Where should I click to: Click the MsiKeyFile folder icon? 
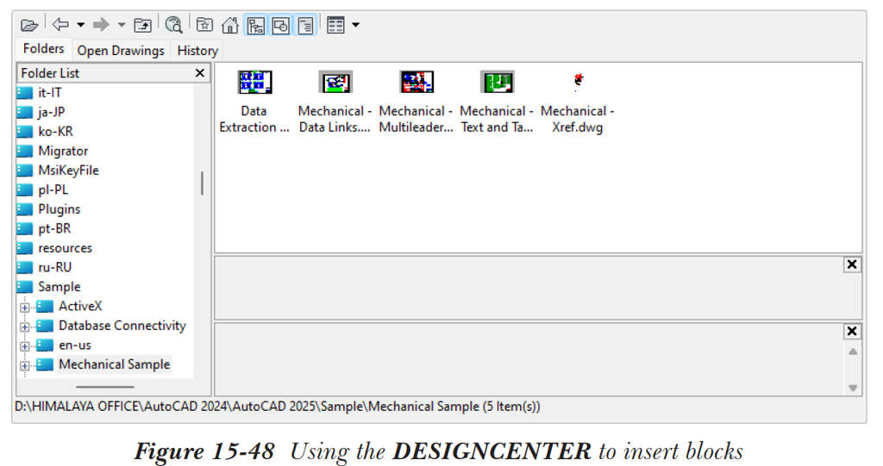coord(25,171)
